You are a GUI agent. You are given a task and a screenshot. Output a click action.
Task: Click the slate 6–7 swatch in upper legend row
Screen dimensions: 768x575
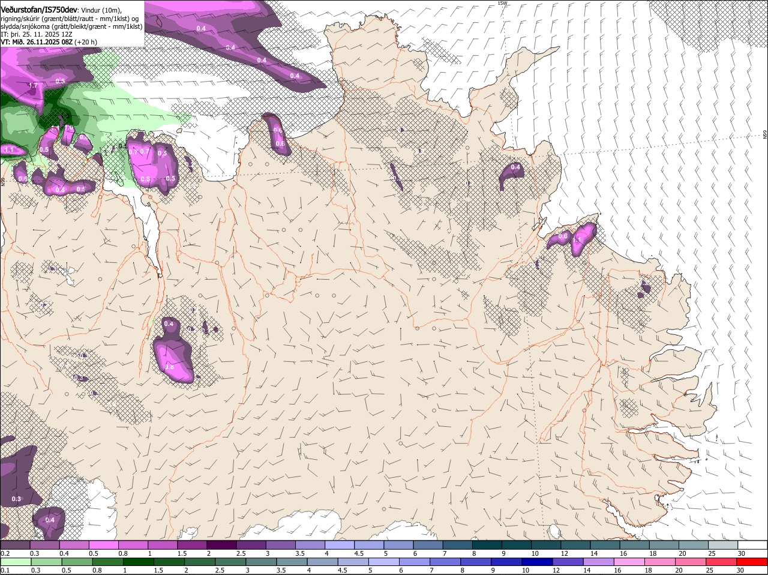(428, 545)
